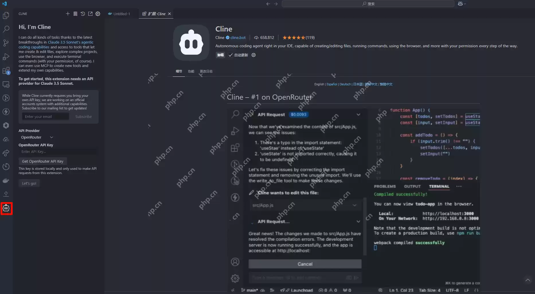Open the Copilot dropdown in title bar

pos(462,4)
